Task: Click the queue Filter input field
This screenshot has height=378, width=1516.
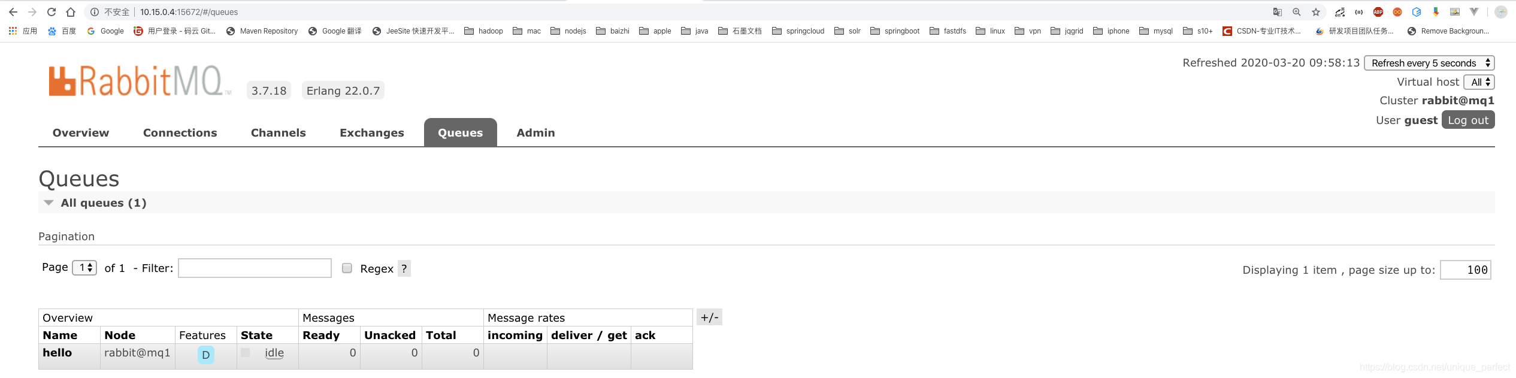Action: tap(255, 268)
